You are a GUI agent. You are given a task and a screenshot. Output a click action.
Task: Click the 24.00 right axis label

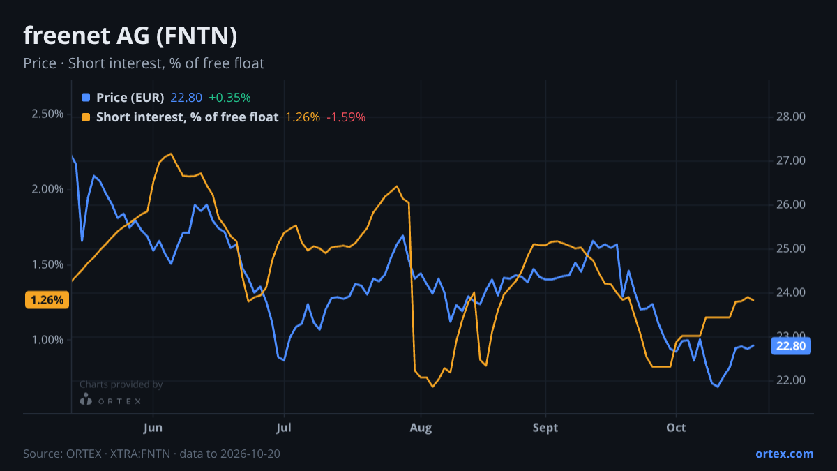(x=791, y=292)
